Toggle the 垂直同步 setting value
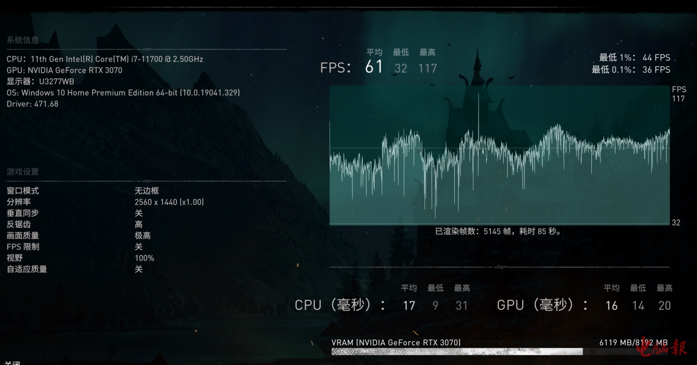 pyautogui.click(x=139, y=213)
